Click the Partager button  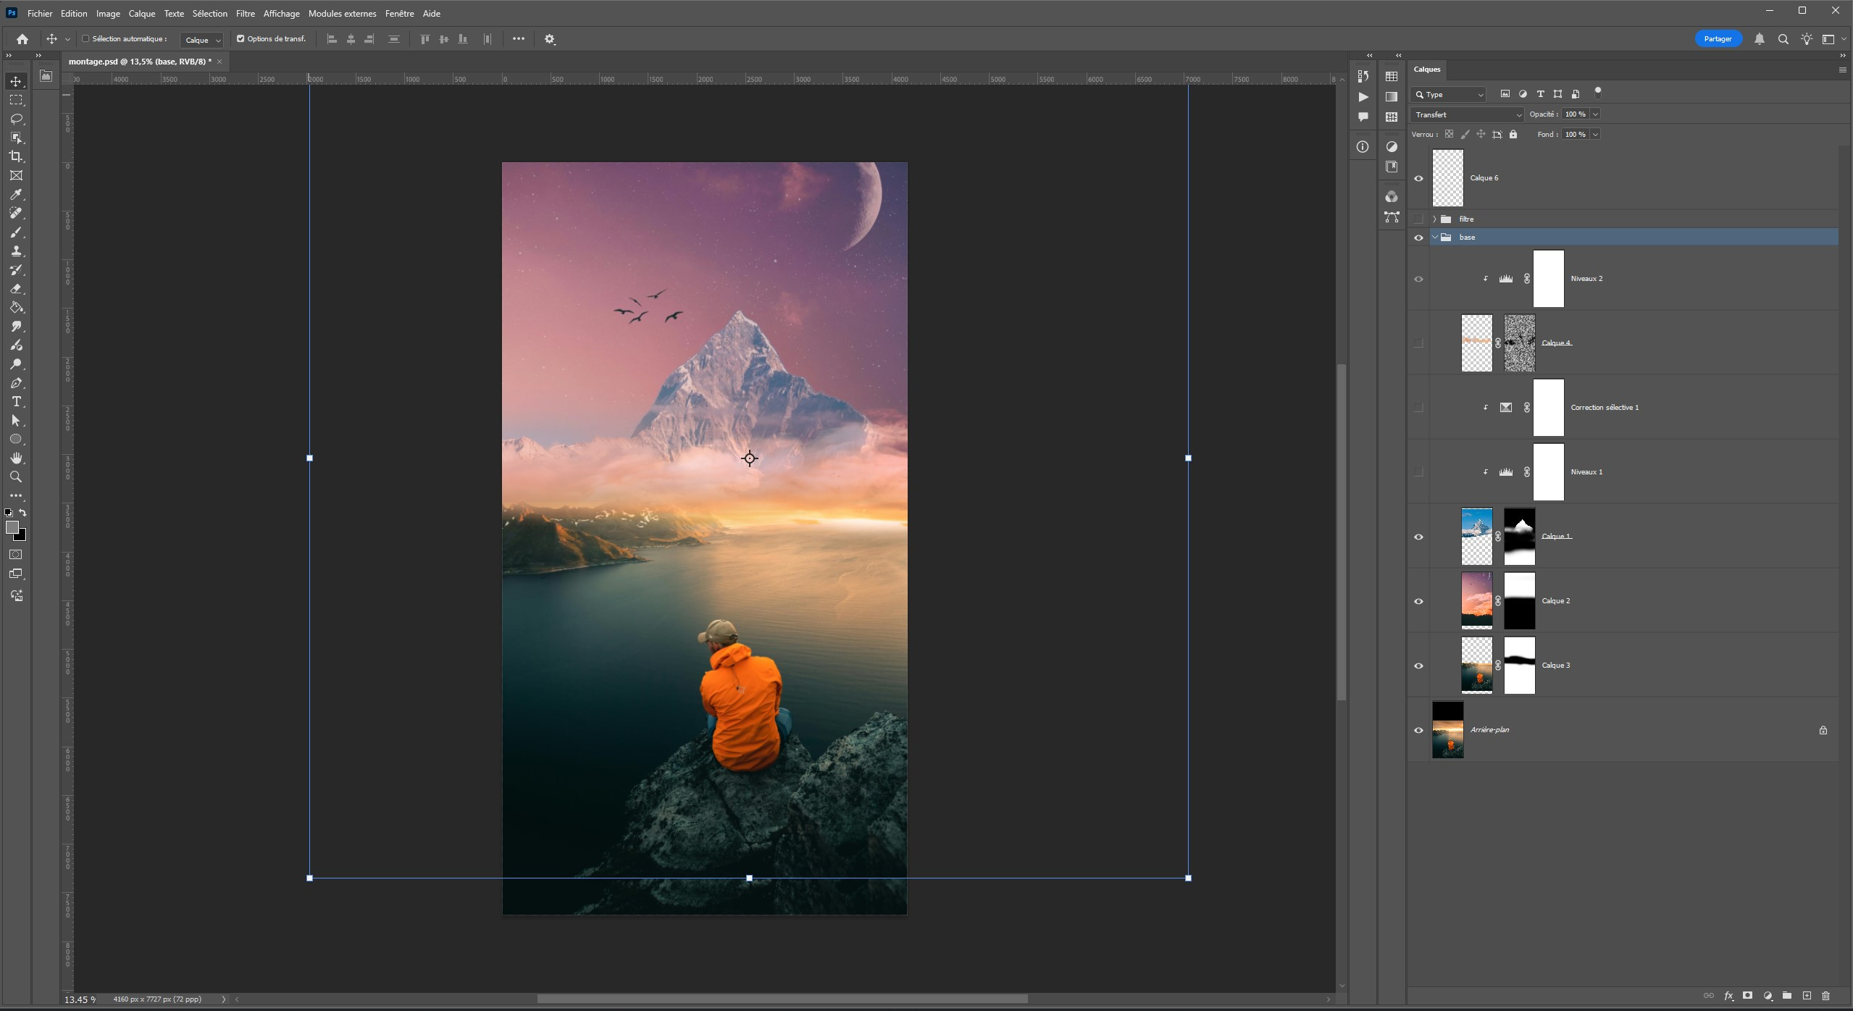(x=1718, y=39)
